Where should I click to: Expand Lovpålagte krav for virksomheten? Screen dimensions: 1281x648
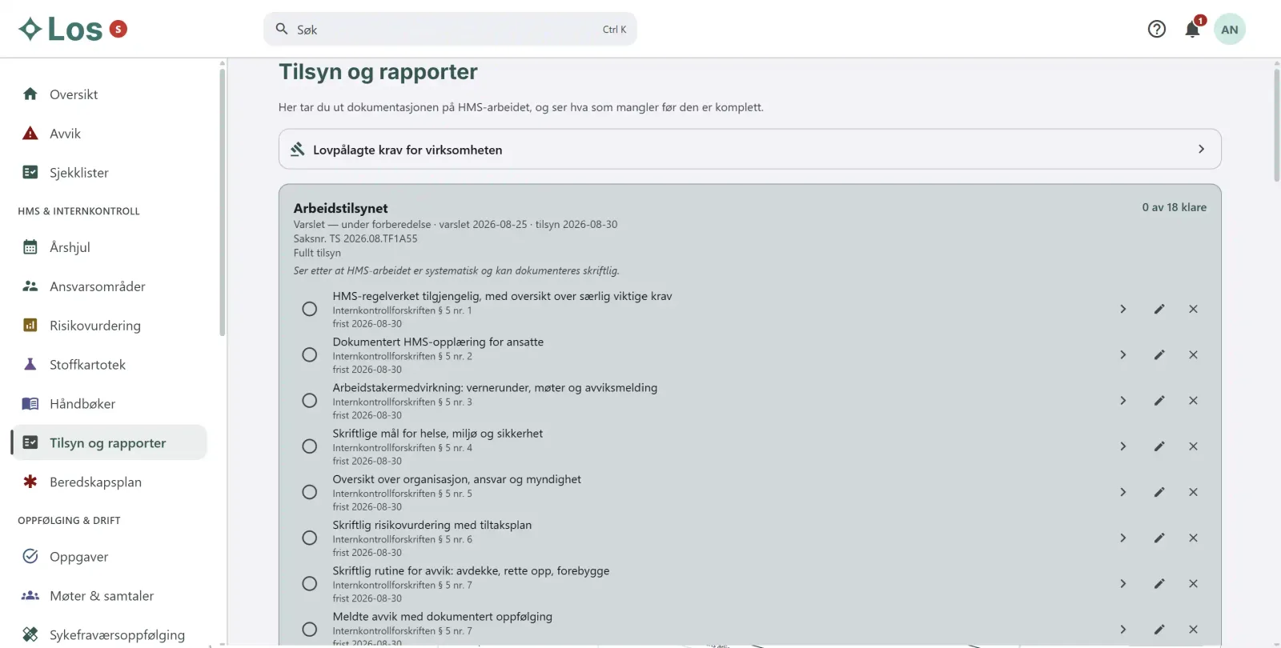point(749,150)
